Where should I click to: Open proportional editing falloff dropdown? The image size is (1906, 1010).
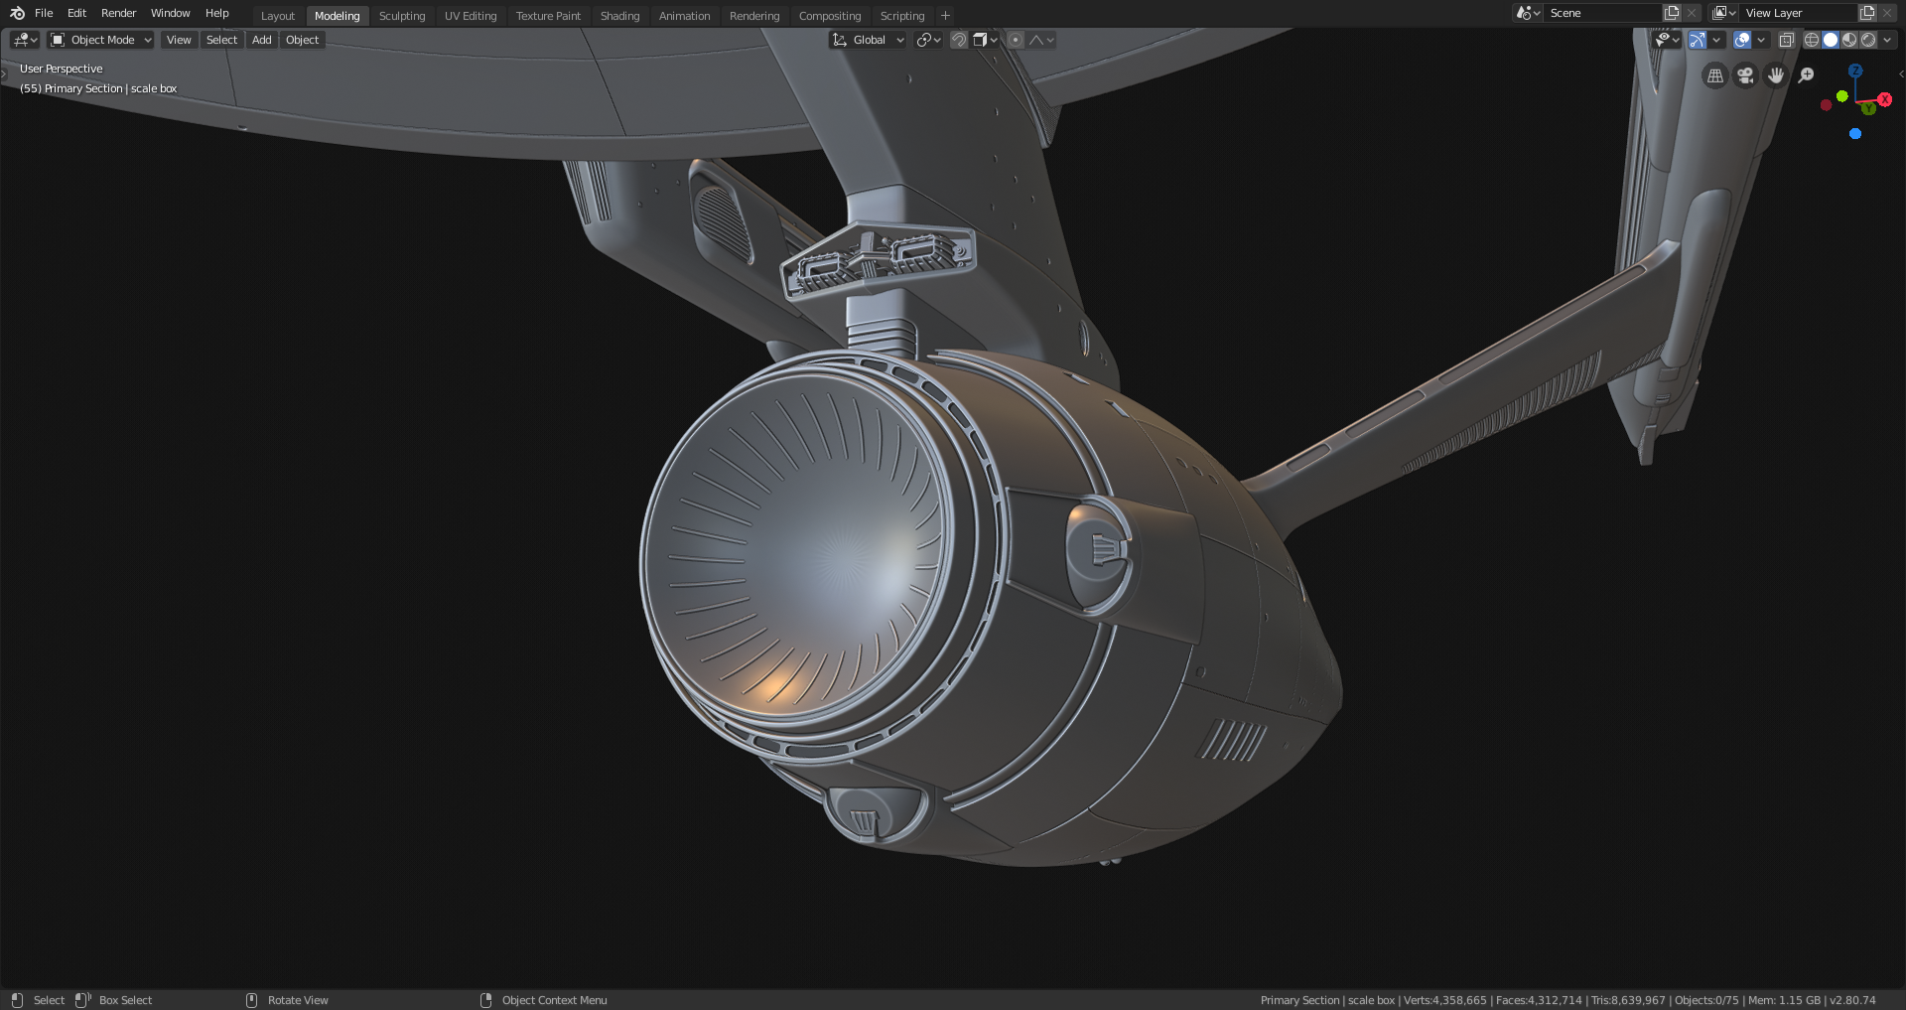1041,40
